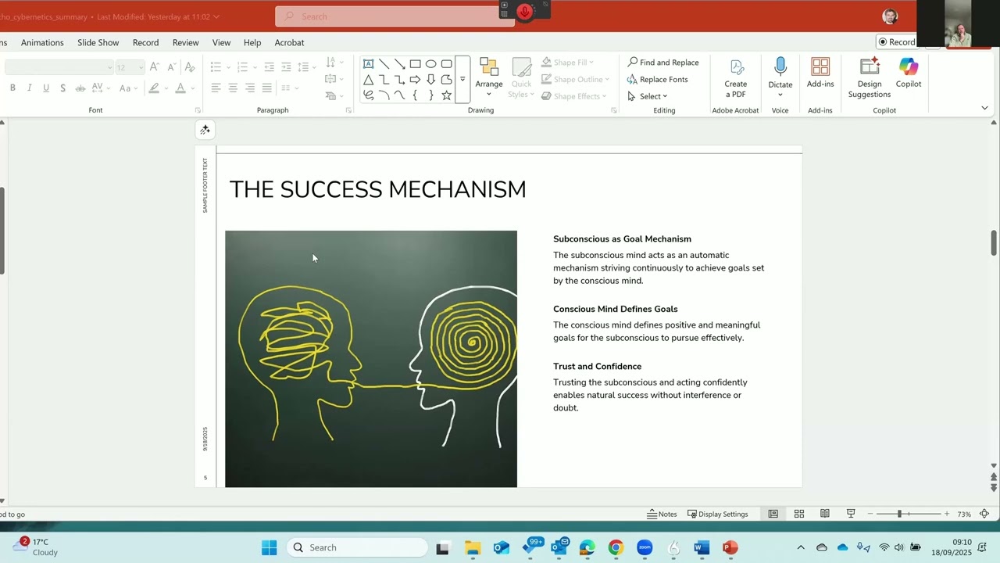
Task: Increase the list indent level
Action: (286, 67)
